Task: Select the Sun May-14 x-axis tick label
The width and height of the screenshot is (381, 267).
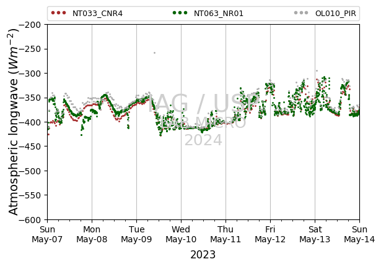Action: click(x=359, y=234)
